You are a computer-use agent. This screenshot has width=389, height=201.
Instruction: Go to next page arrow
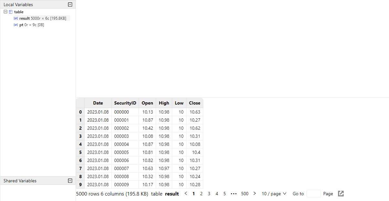pos(255,194)
